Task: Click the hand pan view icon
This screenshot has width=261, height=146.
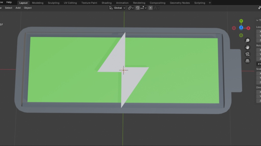Action: 247,47
